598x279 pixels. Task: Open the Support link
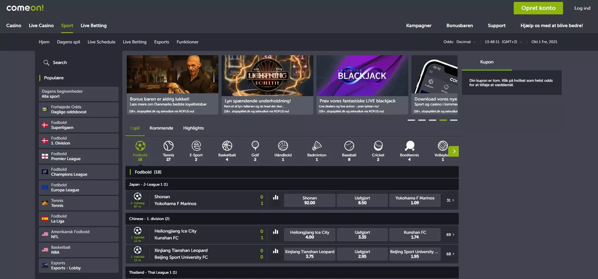coord(497,26)
